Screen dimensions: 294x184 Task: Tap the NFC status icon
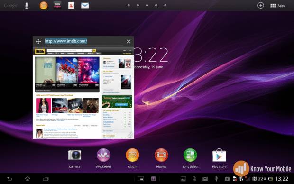tap(255, 179)
